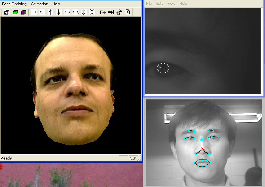Click the vertical double-headed arrow icon
The width and height of the screenshot is (265, 187).
tap(84, 12)
